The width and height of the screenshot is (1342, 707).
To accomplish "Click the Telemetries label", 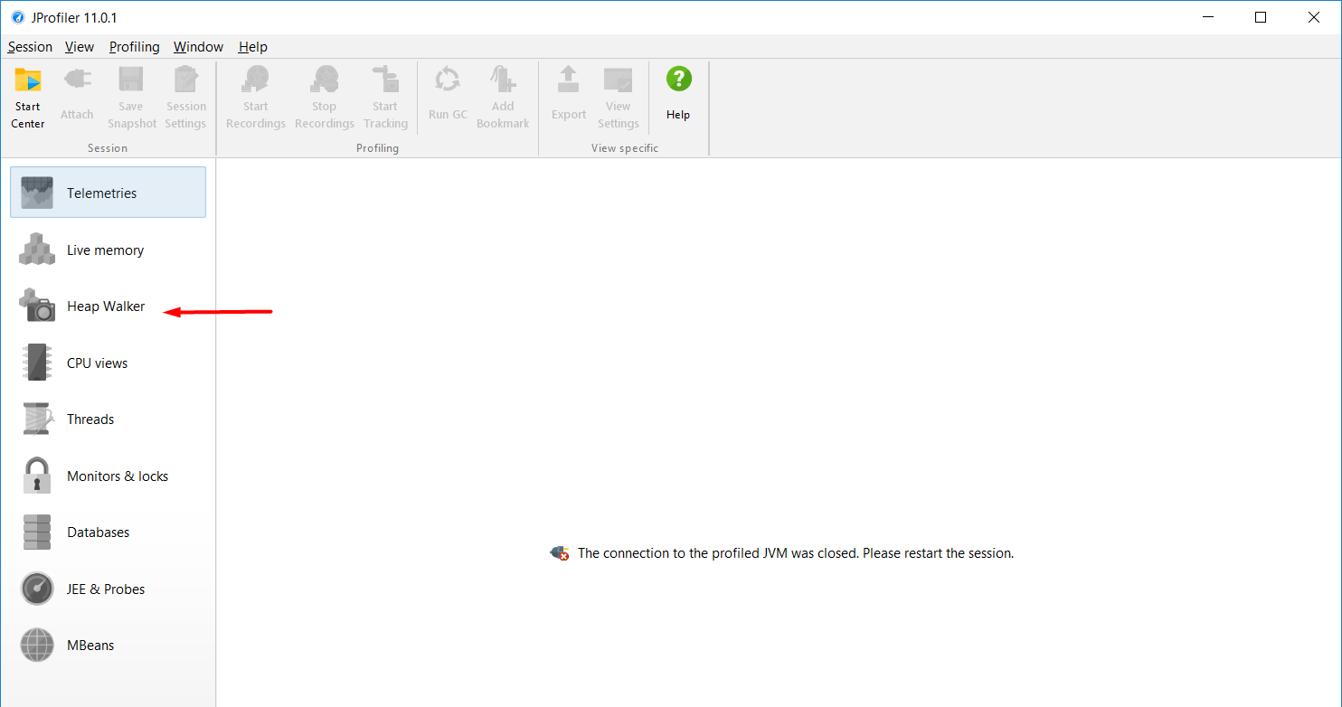I will pos(102,193).
